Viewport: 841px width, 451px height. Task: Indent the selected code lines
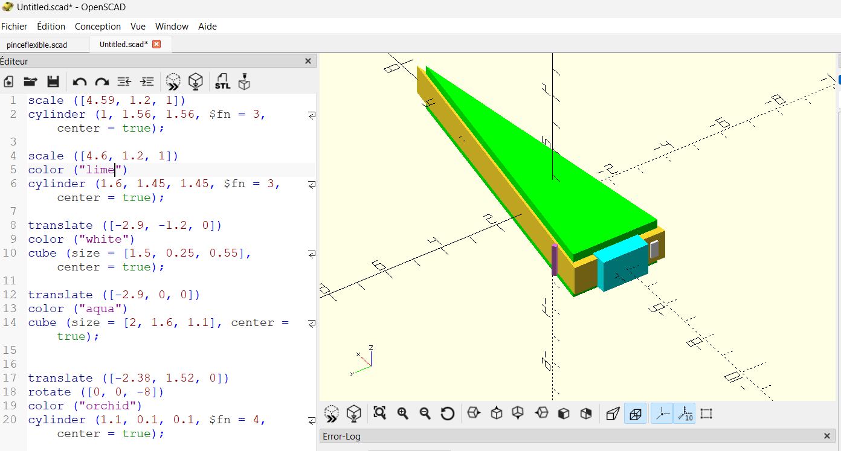click(x=147, y=82)
